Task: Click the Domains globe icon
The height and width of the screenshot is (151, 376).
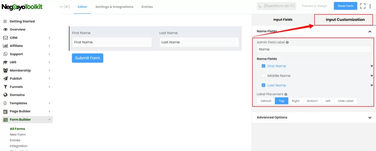Action: 5,95
